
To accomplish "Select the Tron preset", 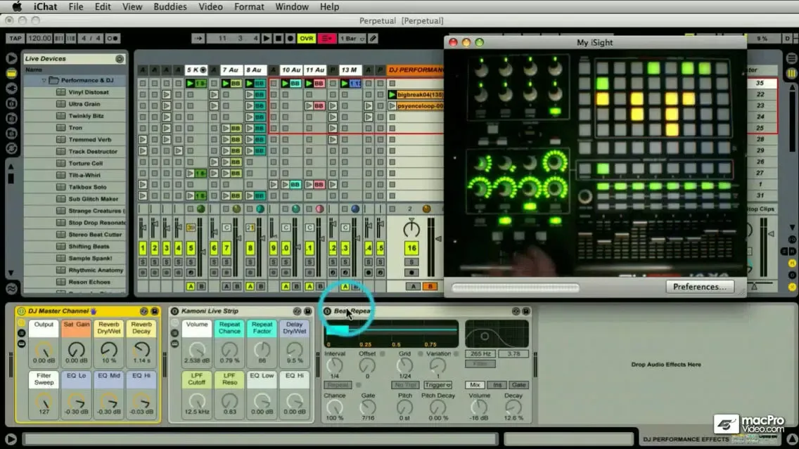I will tap(75, 128).
